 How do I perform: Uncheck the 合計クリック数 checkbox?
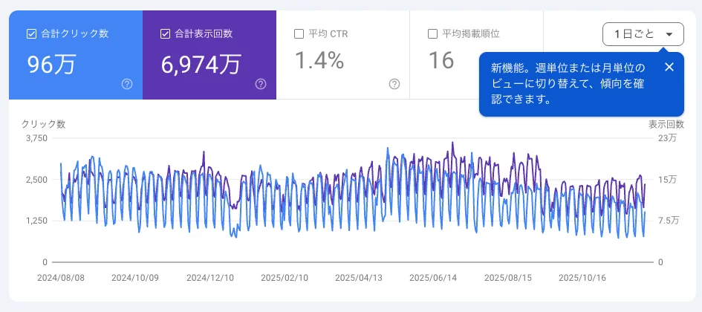tap(31, 34)
